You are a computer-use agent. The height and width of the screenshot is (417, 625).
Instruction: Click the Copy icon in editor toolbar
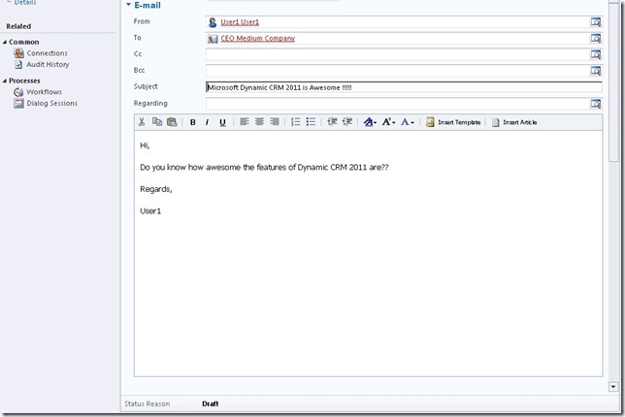[x=157, y=122]
